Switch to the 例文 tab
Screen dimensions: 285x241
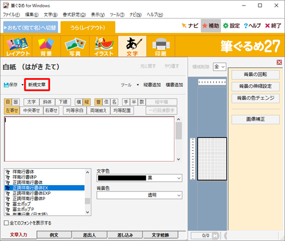coord(54,235)
